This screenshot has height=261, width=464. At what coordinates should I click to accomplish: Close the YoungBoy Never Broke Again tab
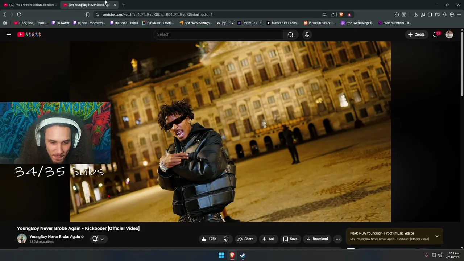click(115, 5)
